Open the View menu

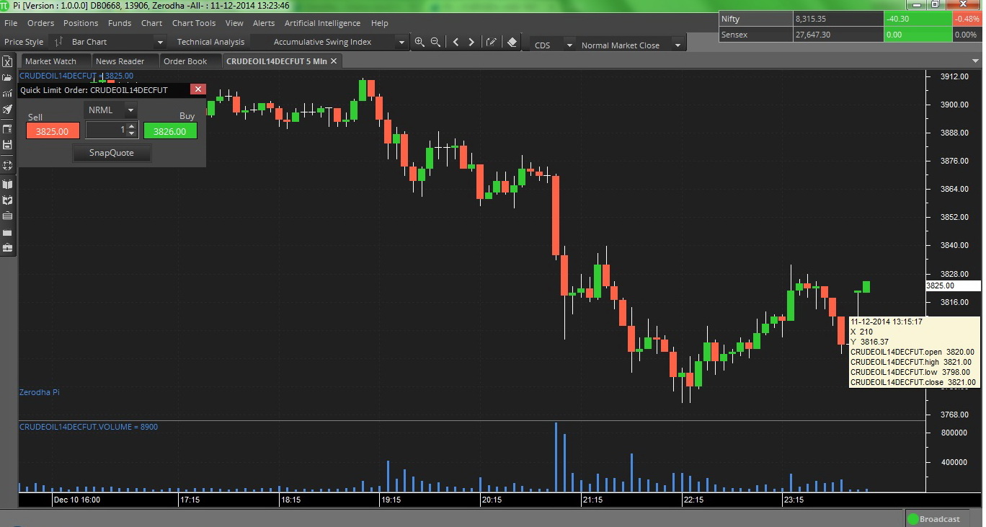click(x=234, y=23)
